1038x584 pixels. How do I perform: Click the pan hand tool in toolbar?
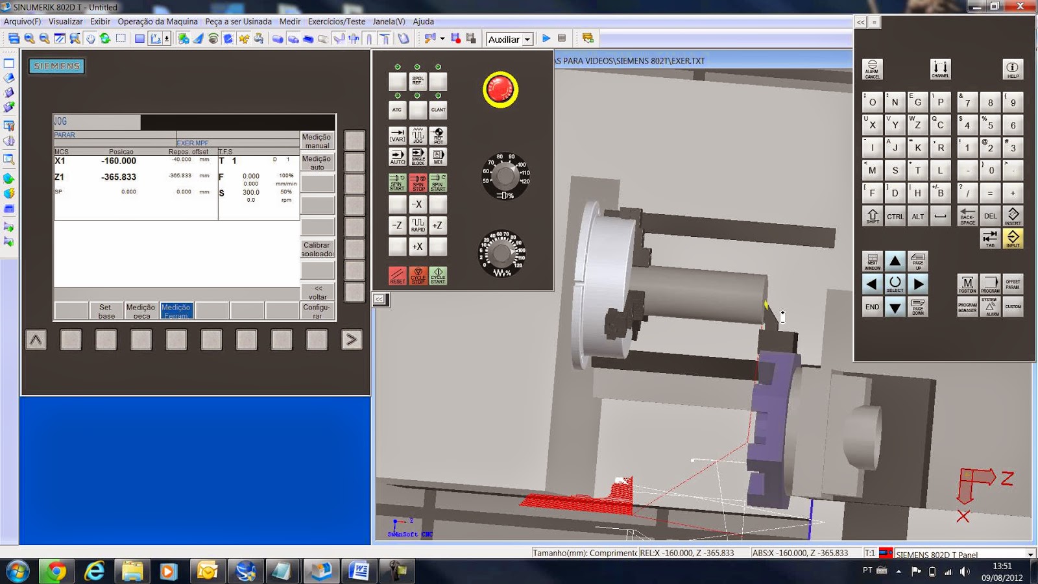coord(90,39)
